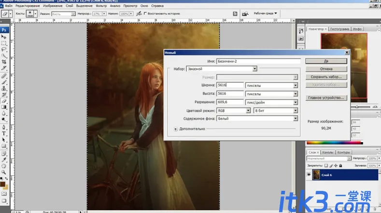The height and width of the screenshot is (213, 381).
Task: Enable Восстановить историю checkbox
Action: (x=145, y=13)
